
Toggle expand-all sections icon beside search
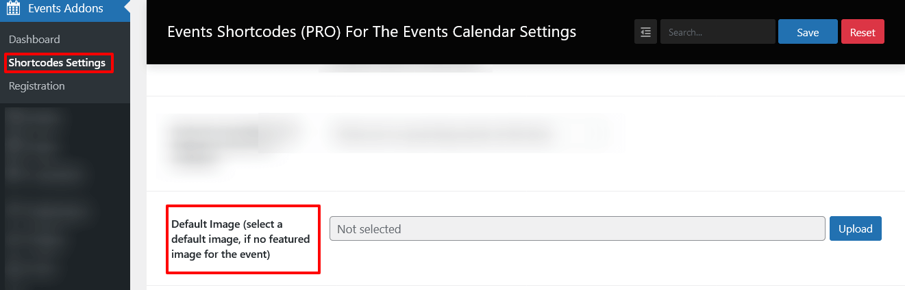point(645,32)
